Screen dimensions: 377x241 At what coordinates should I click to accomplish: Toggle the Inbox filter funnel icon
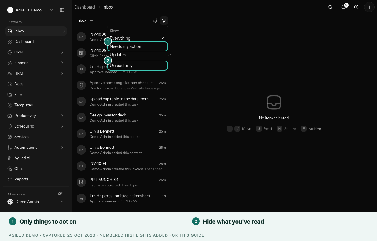point(164,21)
